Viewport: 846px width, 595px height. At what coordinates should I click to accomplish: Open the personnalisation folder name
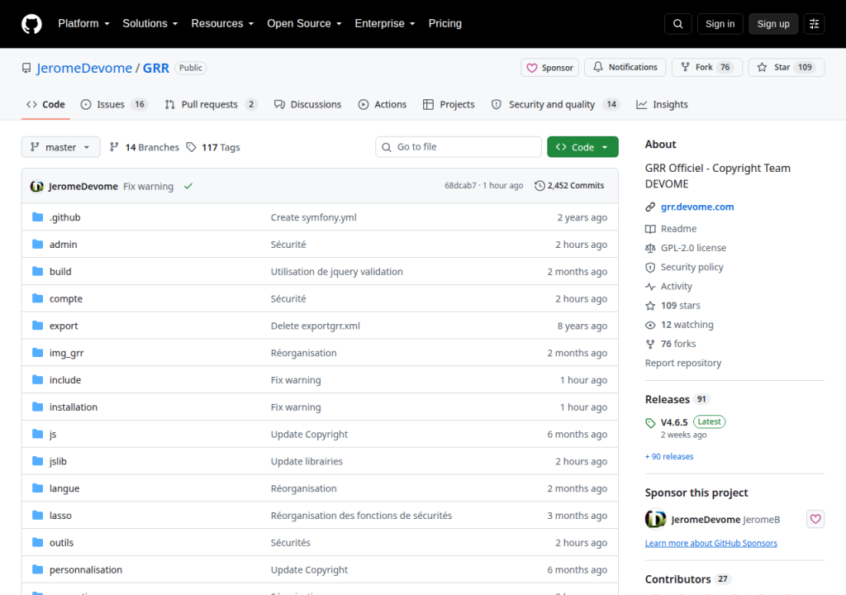coord(86,569)
